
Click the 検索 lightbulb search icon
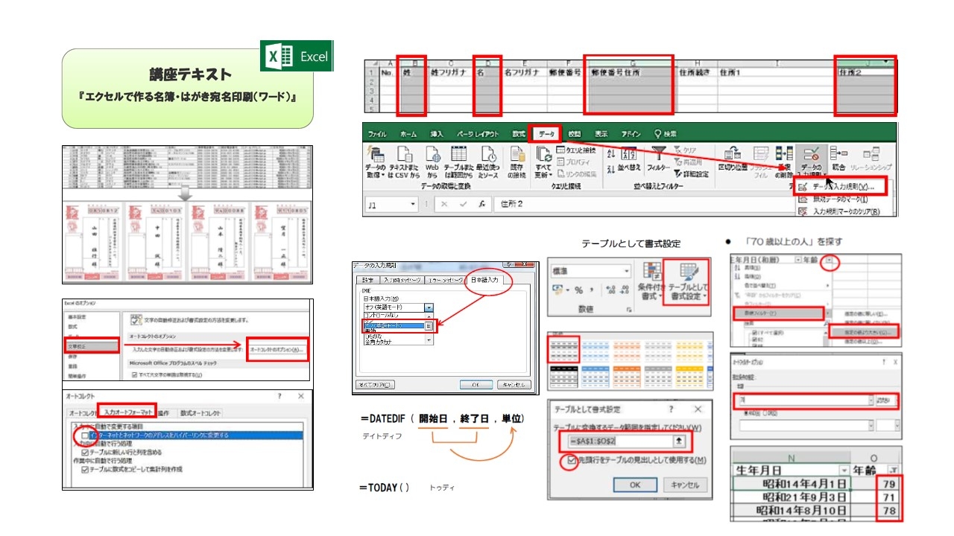click(657, 134)
